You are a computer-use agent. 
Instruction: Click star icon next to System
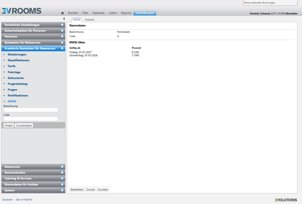coord(62,190)
